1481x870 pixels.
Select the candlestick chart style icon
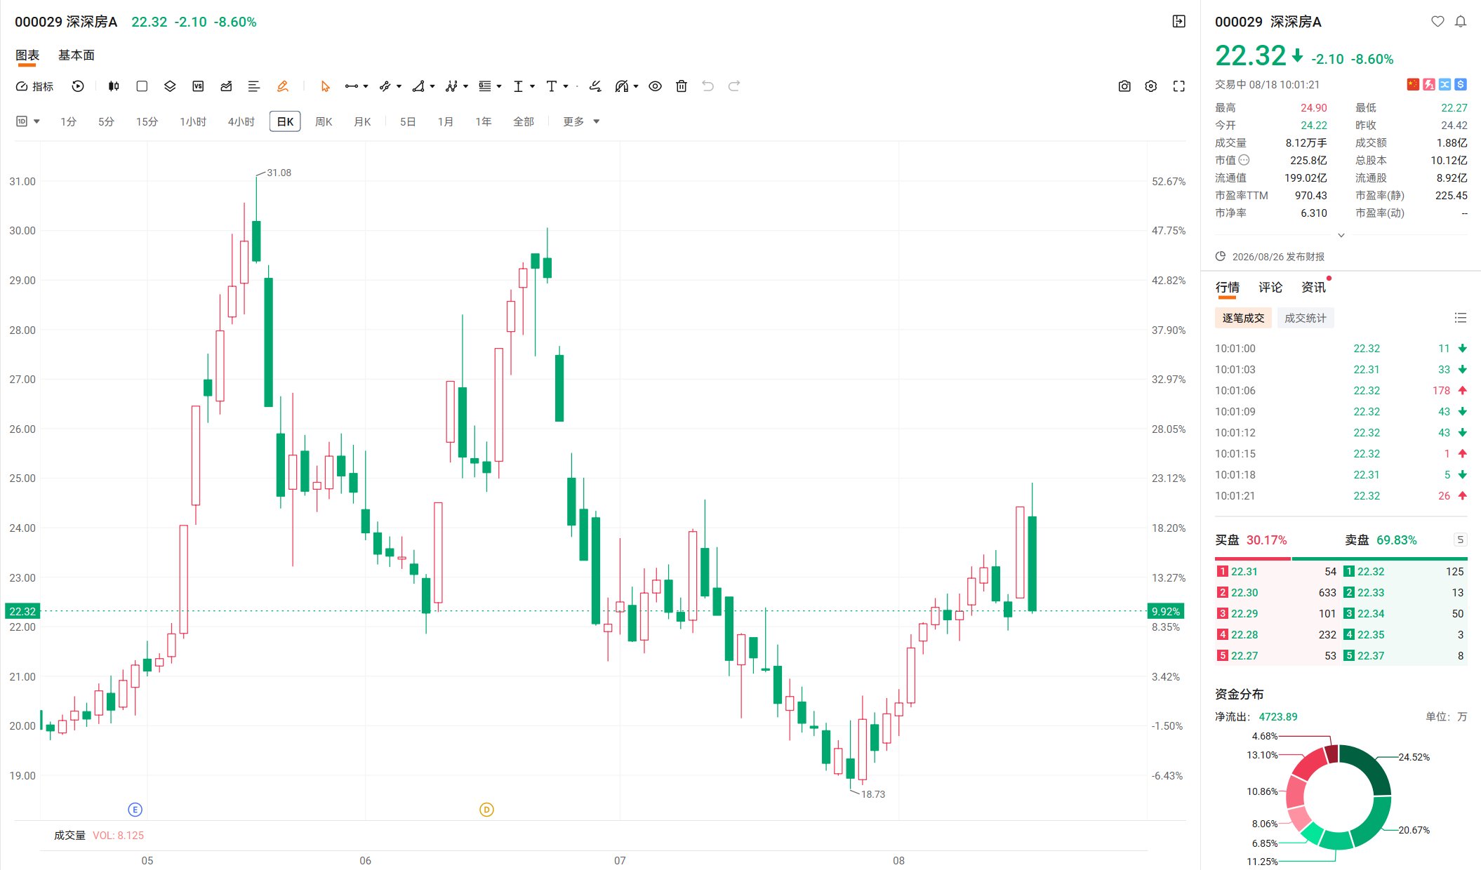click(114, 86)
